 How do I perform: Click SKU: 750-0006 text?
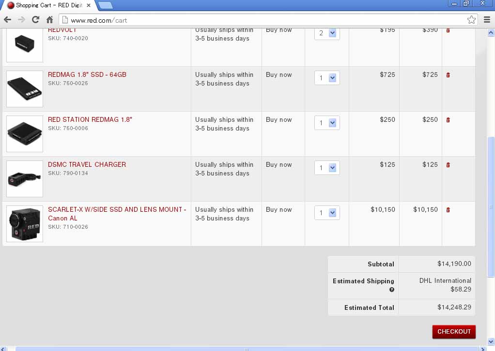click(x=68, y=128)
